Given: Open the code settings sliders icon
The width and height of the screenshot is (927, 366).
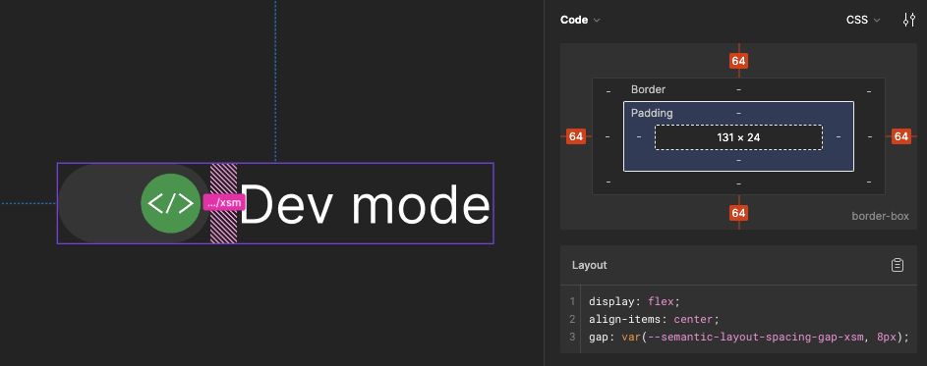Looking at the screenshot, I should pyautogui.click(x=908, y=20).
